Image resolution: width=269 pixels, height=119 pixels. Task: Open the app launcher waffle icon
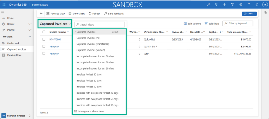(x=4, y=5)
